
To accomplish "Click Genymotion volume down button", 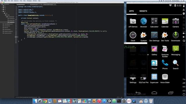I will [x=184, y=37].
